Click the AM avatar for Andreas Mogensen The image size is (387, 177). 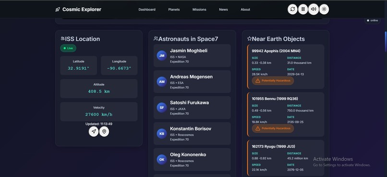pyautogui.click(x=162, y=82)
